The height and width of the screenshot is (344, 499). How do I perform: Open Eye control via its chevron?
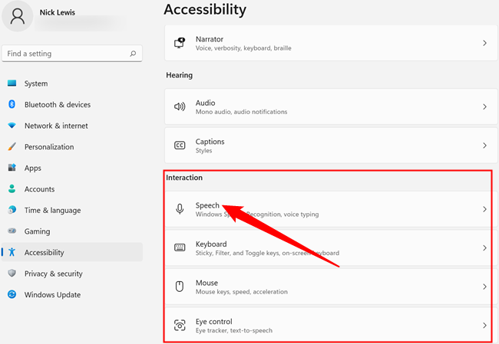[x=484, y=326]
